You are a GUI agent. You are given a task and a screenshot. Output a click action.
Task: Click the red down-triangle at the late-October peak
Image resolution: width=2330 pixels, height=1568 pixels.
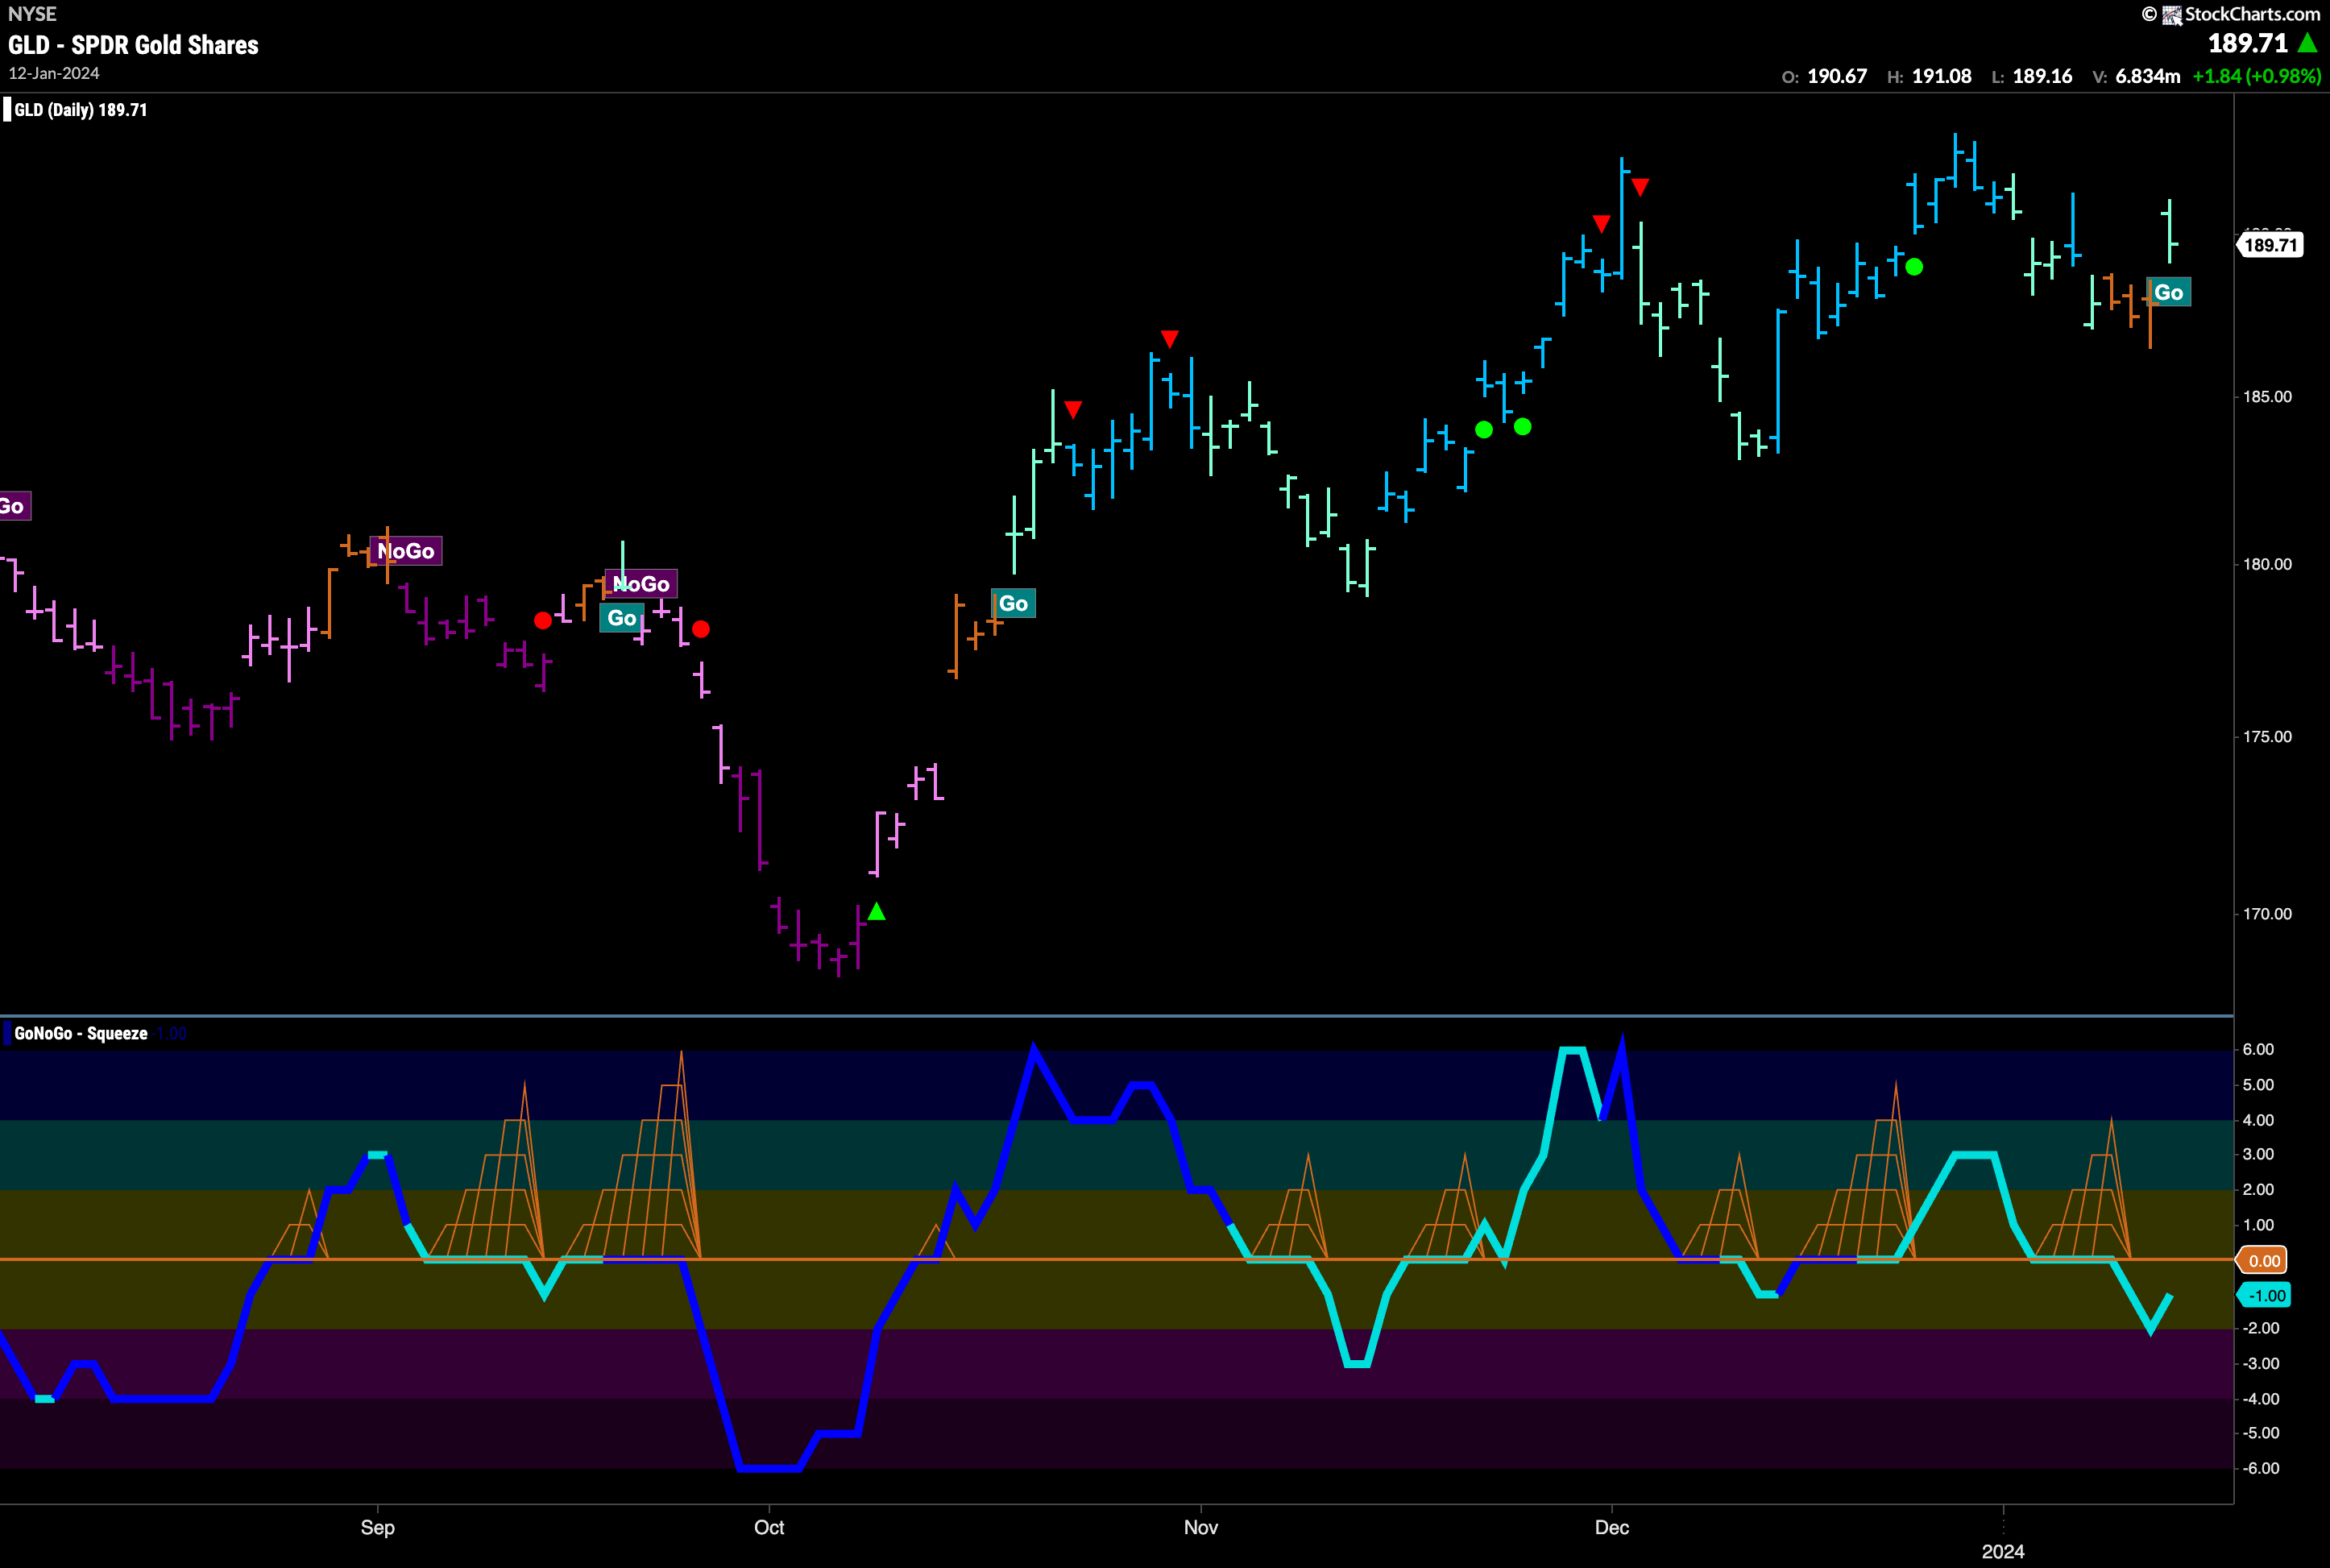[1169, 338]
